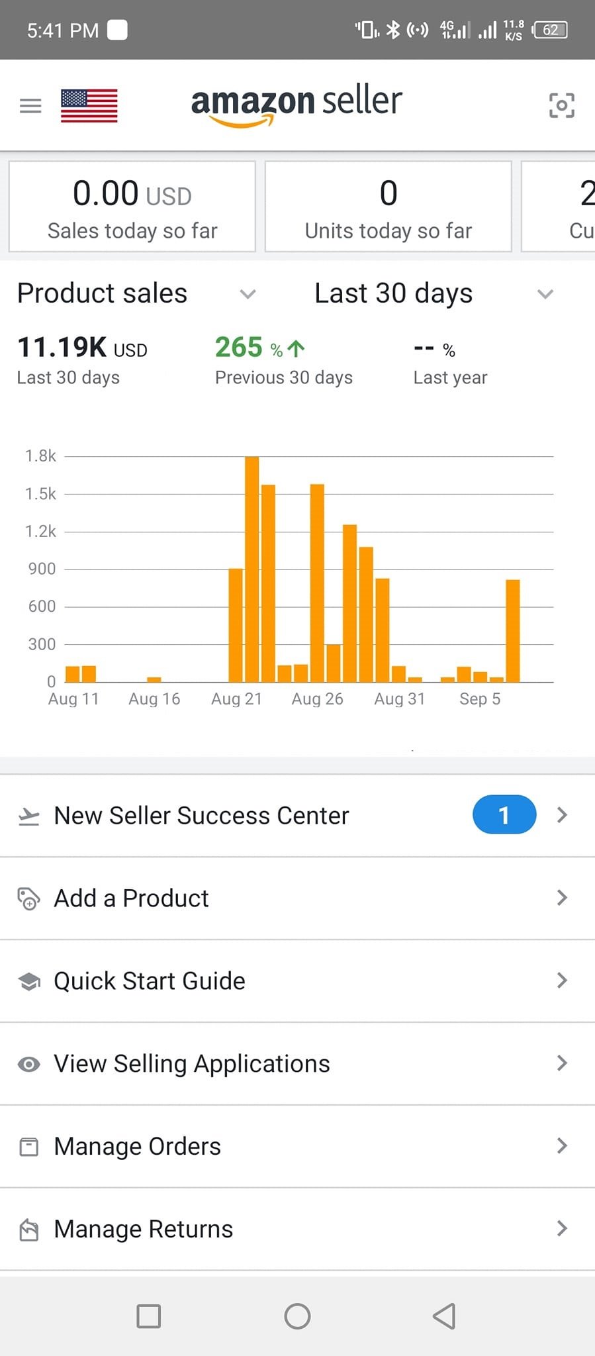Tap the US flag marketplace selector
Viewport: 595px width, 1356px height.
[x=89, y=106]
